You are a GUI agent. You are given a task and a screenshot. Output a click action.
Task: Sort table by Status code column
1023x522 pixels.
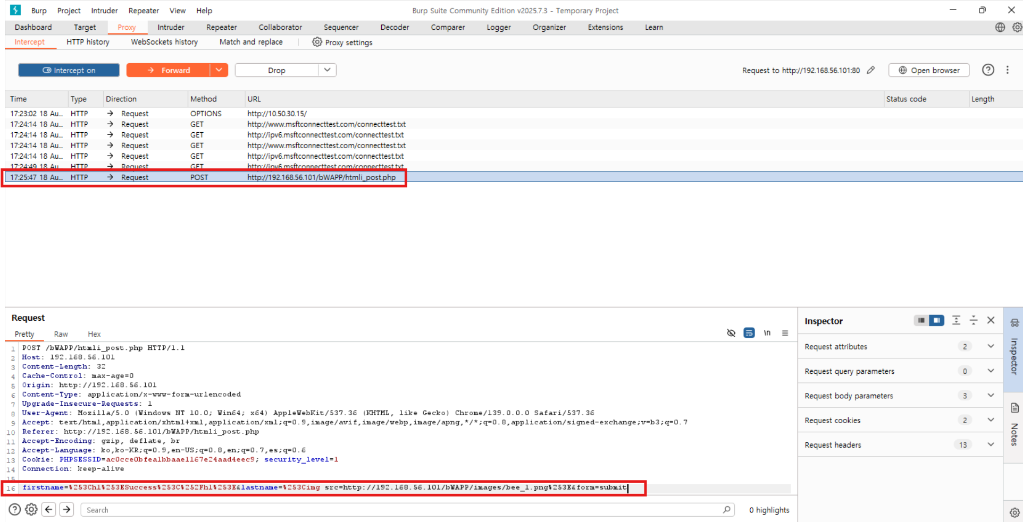[926, 99]
